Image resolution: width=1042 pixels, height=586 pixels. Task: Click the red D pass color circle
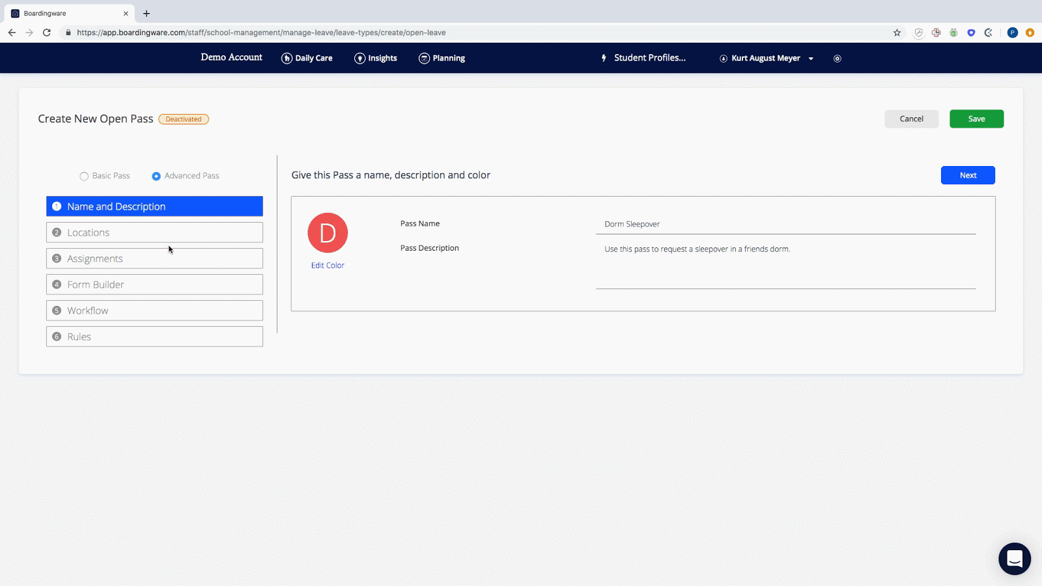coord(328,233)
